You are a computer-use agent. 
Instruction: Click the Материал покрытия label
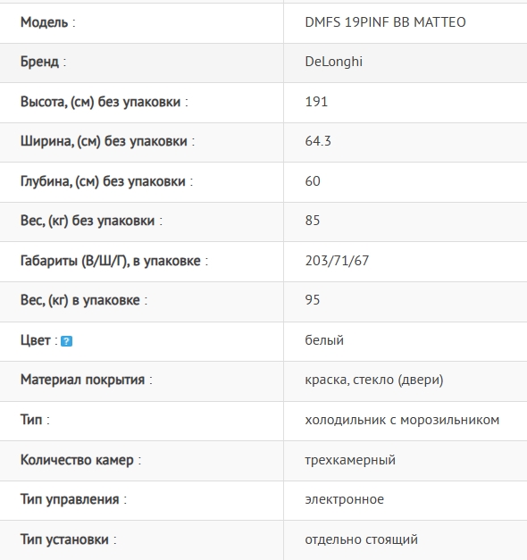pos(82,380)
